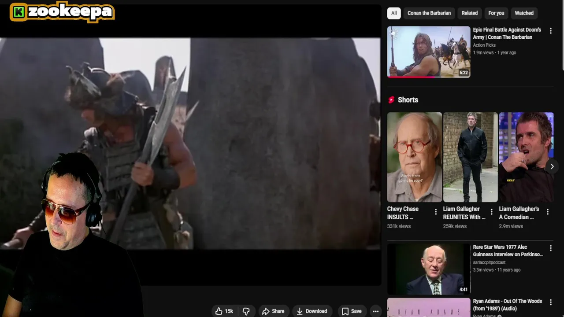Click the Shorts logo icon
Screen dimensions: 564x317
[x=391, y=100]
